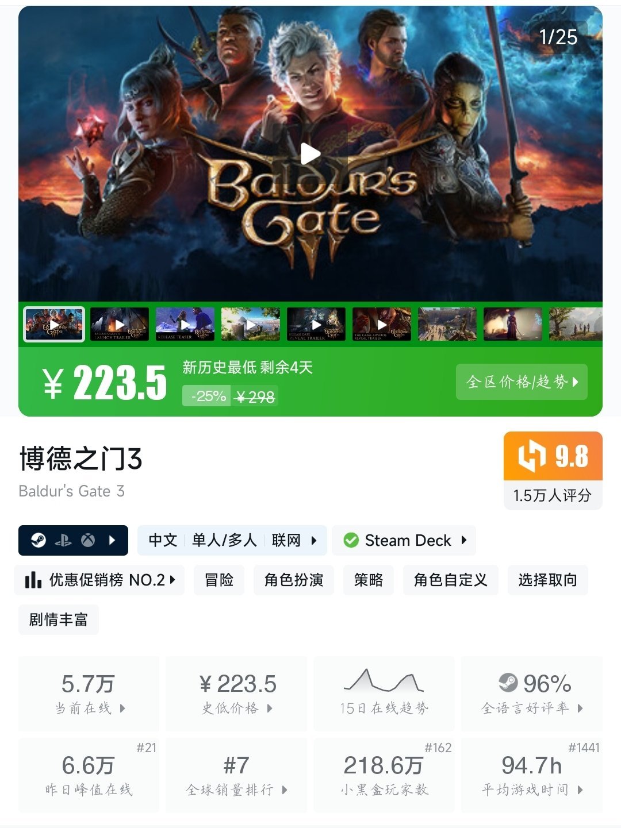This screenshot has height=828, width=621.
Task: View the 15日在线趋势 trend graph
Action: coord(384,694)
